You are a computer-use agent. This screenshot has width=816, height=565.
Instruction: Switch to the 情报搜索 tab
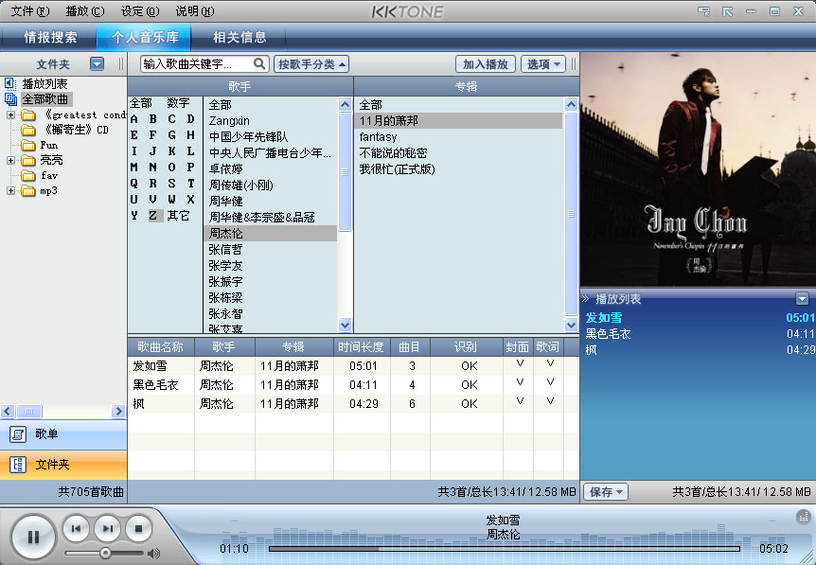pos(50,37)
